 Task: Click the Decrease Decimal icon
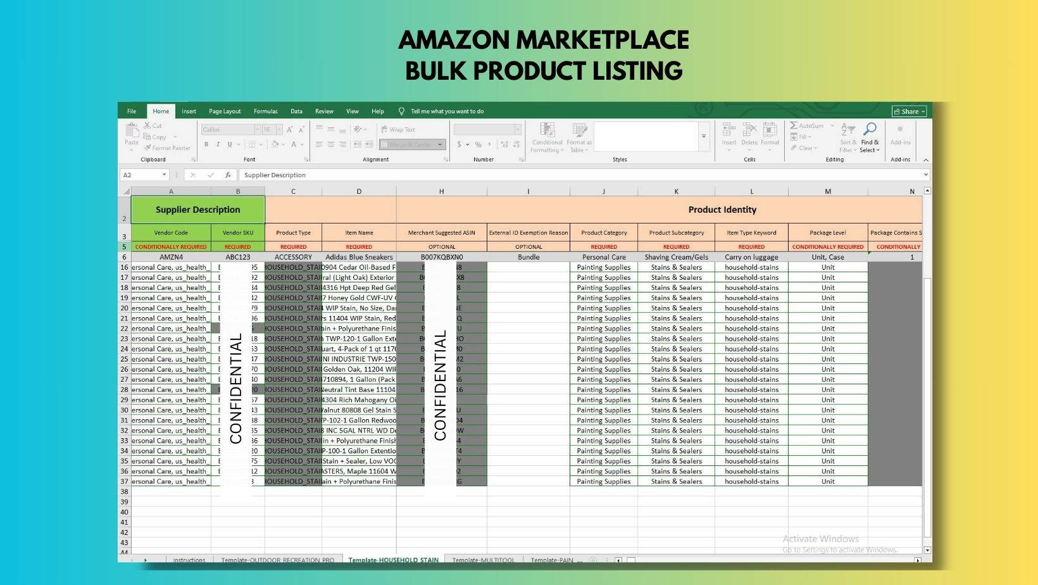tap(516, 144)
